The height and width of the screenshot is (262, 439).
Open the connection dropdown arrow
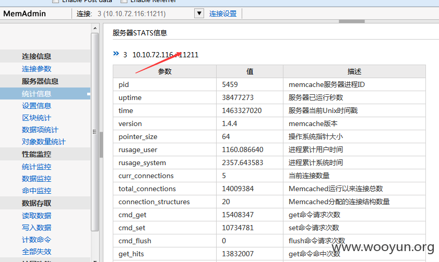(x=199, y=13)
